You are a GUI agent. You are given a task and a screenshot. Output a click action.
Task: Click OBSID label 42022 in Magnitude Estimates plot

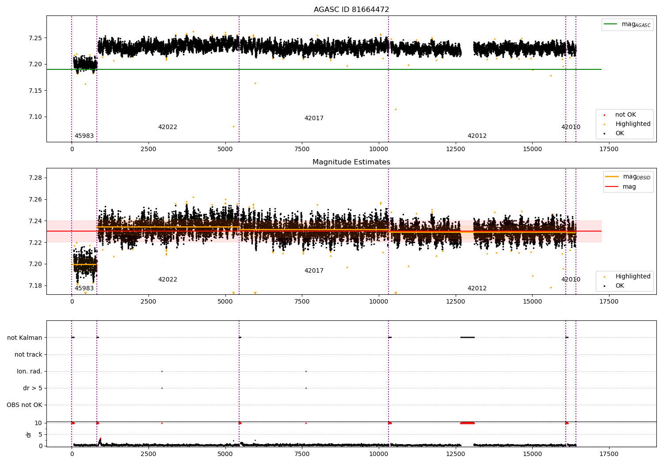pos(168,280)
